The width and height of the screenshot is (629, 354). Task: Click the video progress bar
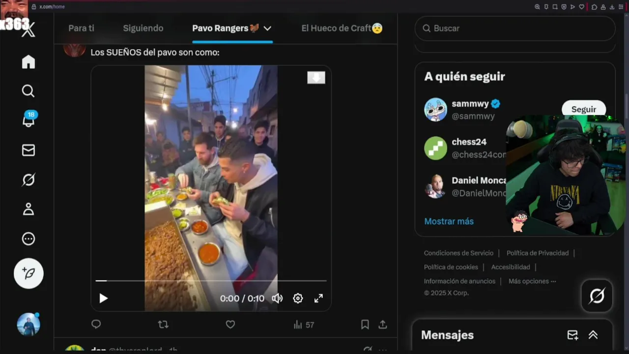(x=211, y=281)
